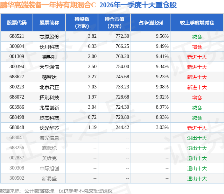Click the 9.34% ratio cell
This screenshot has width=224, height=194.
click(x=162, y=67)
